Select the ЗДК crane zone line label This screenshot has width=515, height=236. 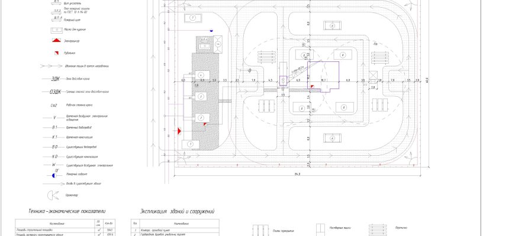pos(54,78)
